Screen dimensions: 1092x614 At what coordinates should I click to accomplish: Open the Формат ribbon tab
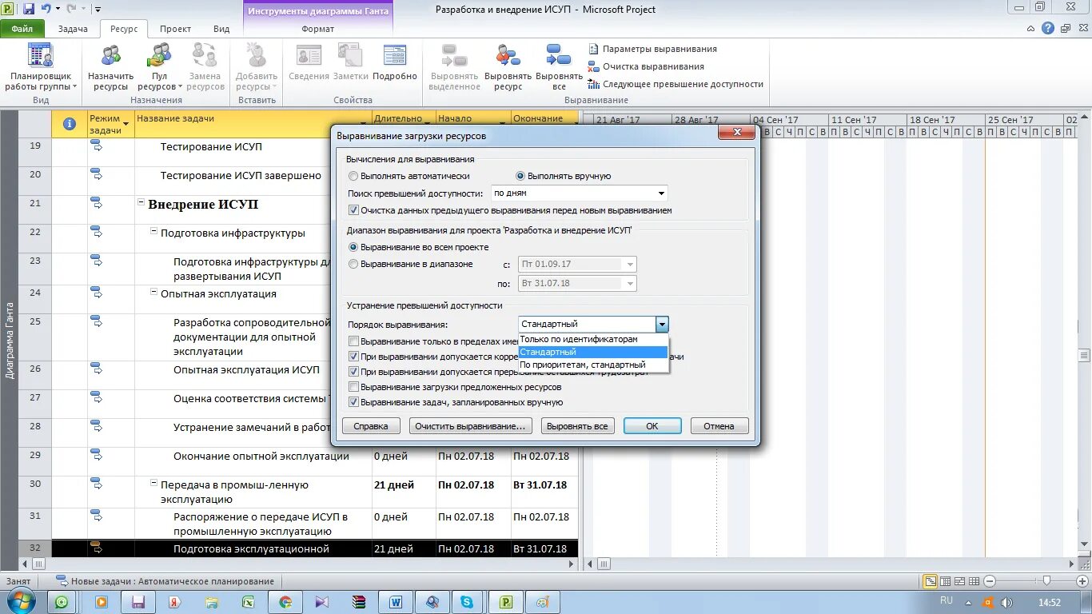pyautogui.click(x=317, y=29)
